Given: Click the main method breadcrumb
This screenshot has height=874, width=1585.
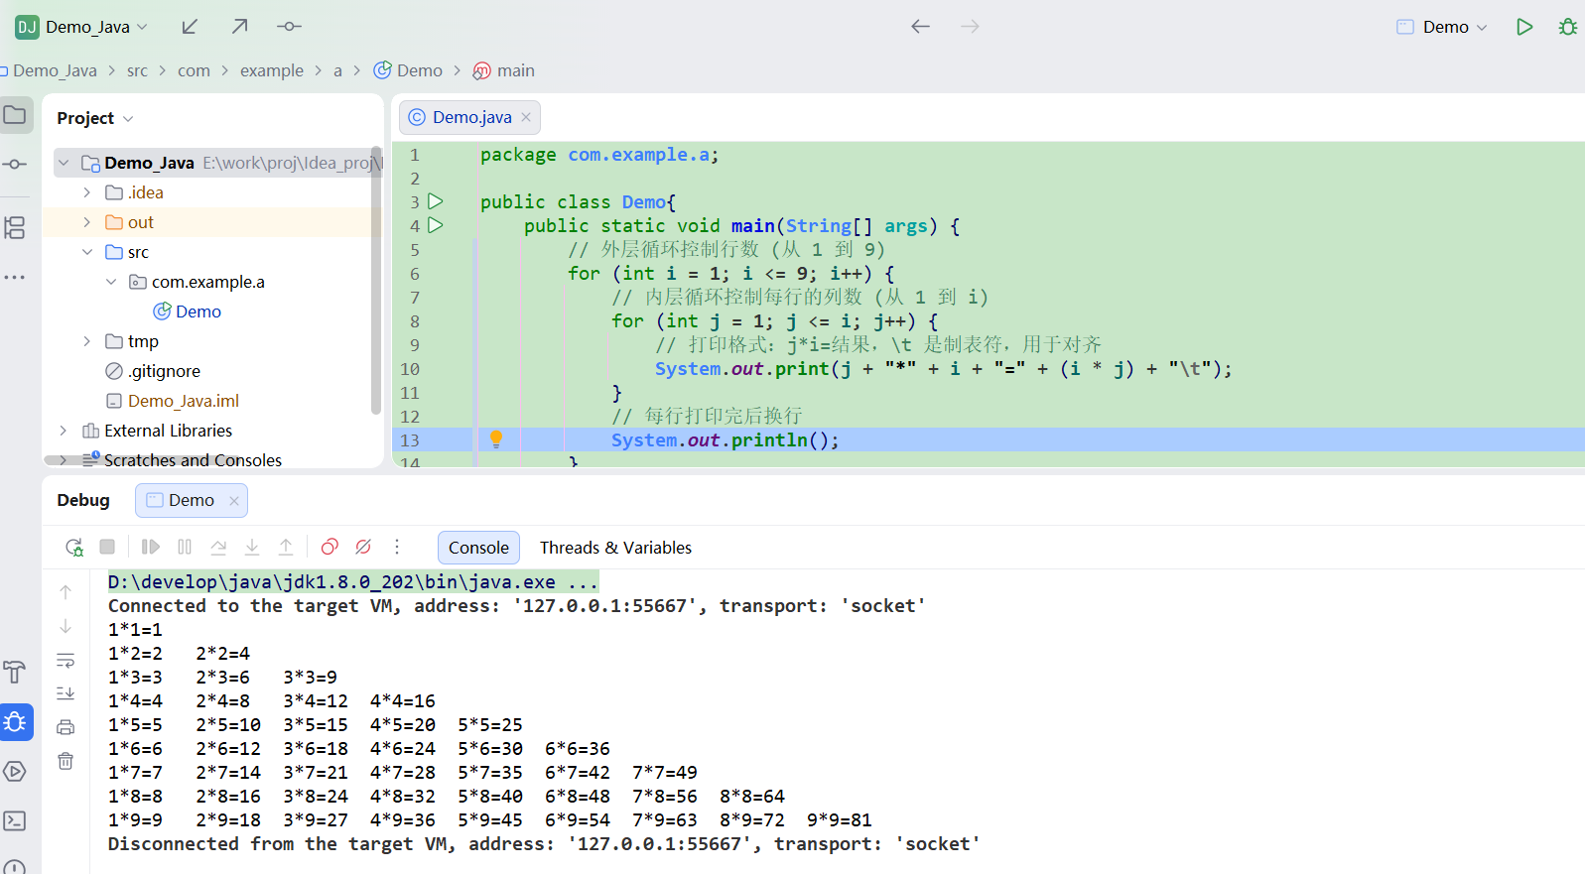Looking at the screenshot, I should coord(504,70).
